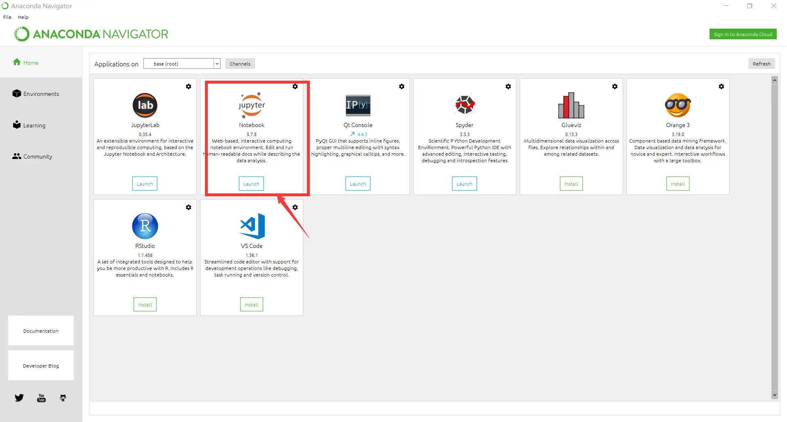The height and width of the screenshot is (422, 787).
Task: Go to the Home tab
Action: tap(41, 62)
